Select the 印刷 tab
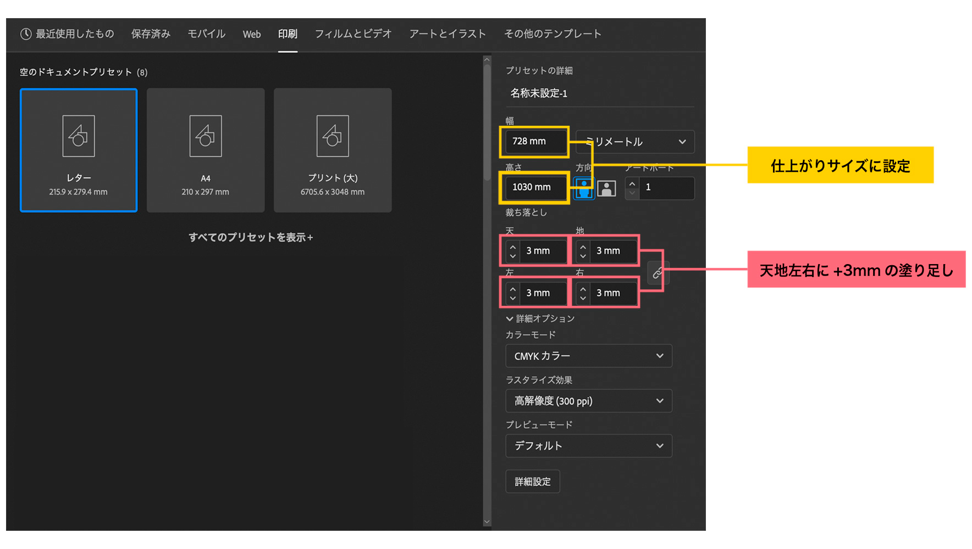Screen dimensions: 972x549 [288, 34]
